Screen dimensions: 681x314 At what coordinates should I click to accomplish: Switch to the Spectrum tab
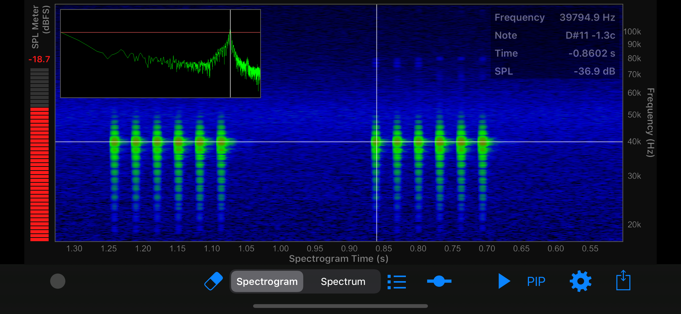tap(343, 282)
